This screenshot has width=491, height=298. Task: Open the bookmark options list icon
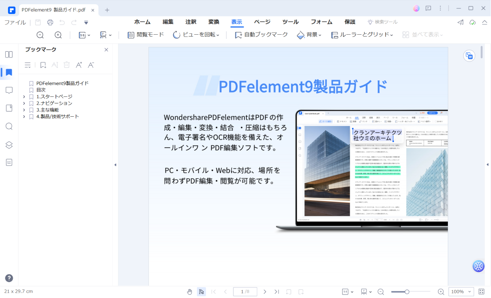pos(28,65)
